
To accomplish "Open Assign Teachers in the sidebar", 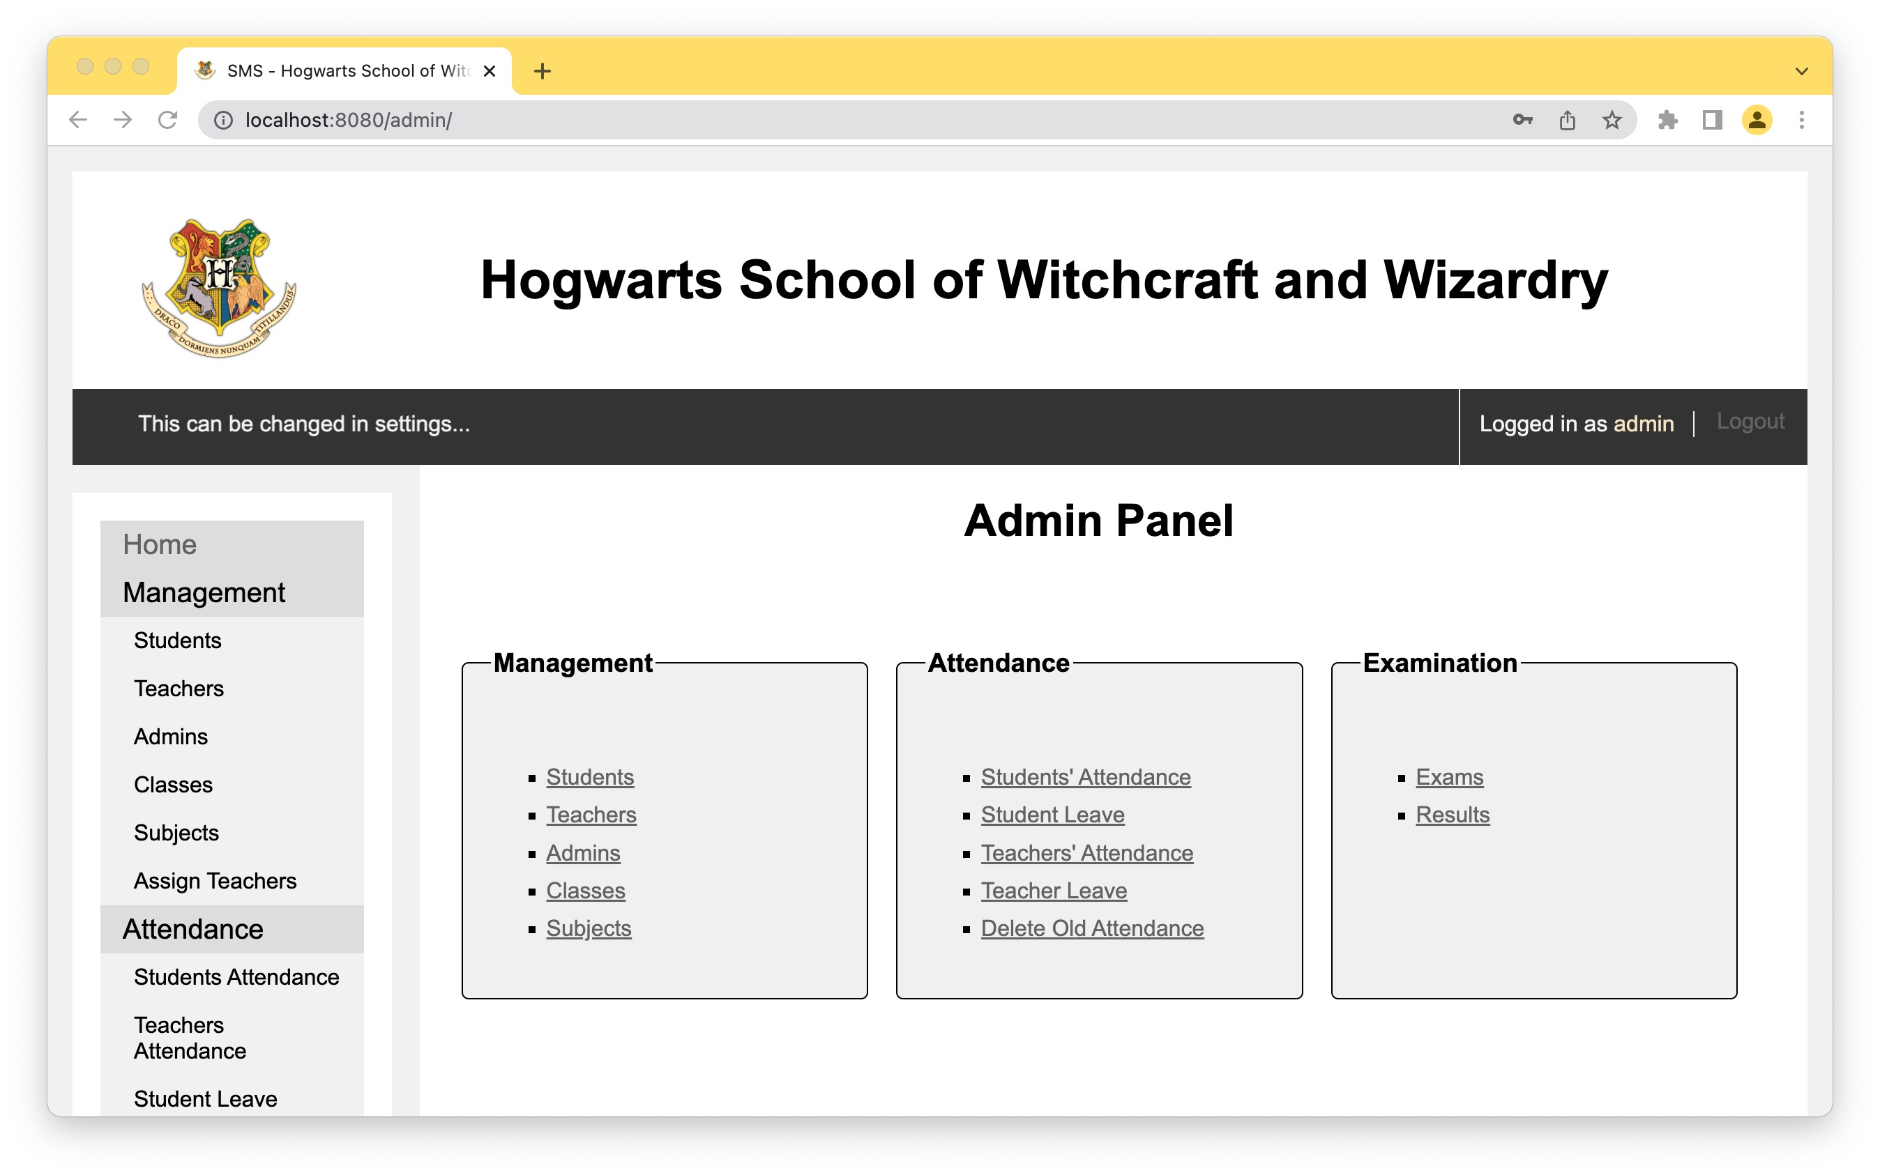I will point(215,880).
